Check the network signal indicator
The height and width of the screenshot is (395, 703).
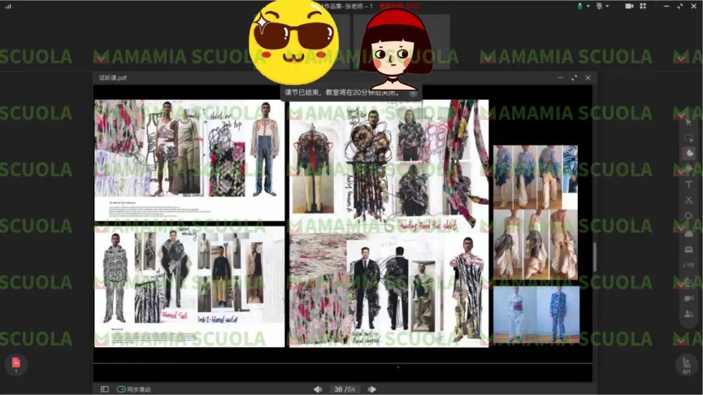pos(8,7)
